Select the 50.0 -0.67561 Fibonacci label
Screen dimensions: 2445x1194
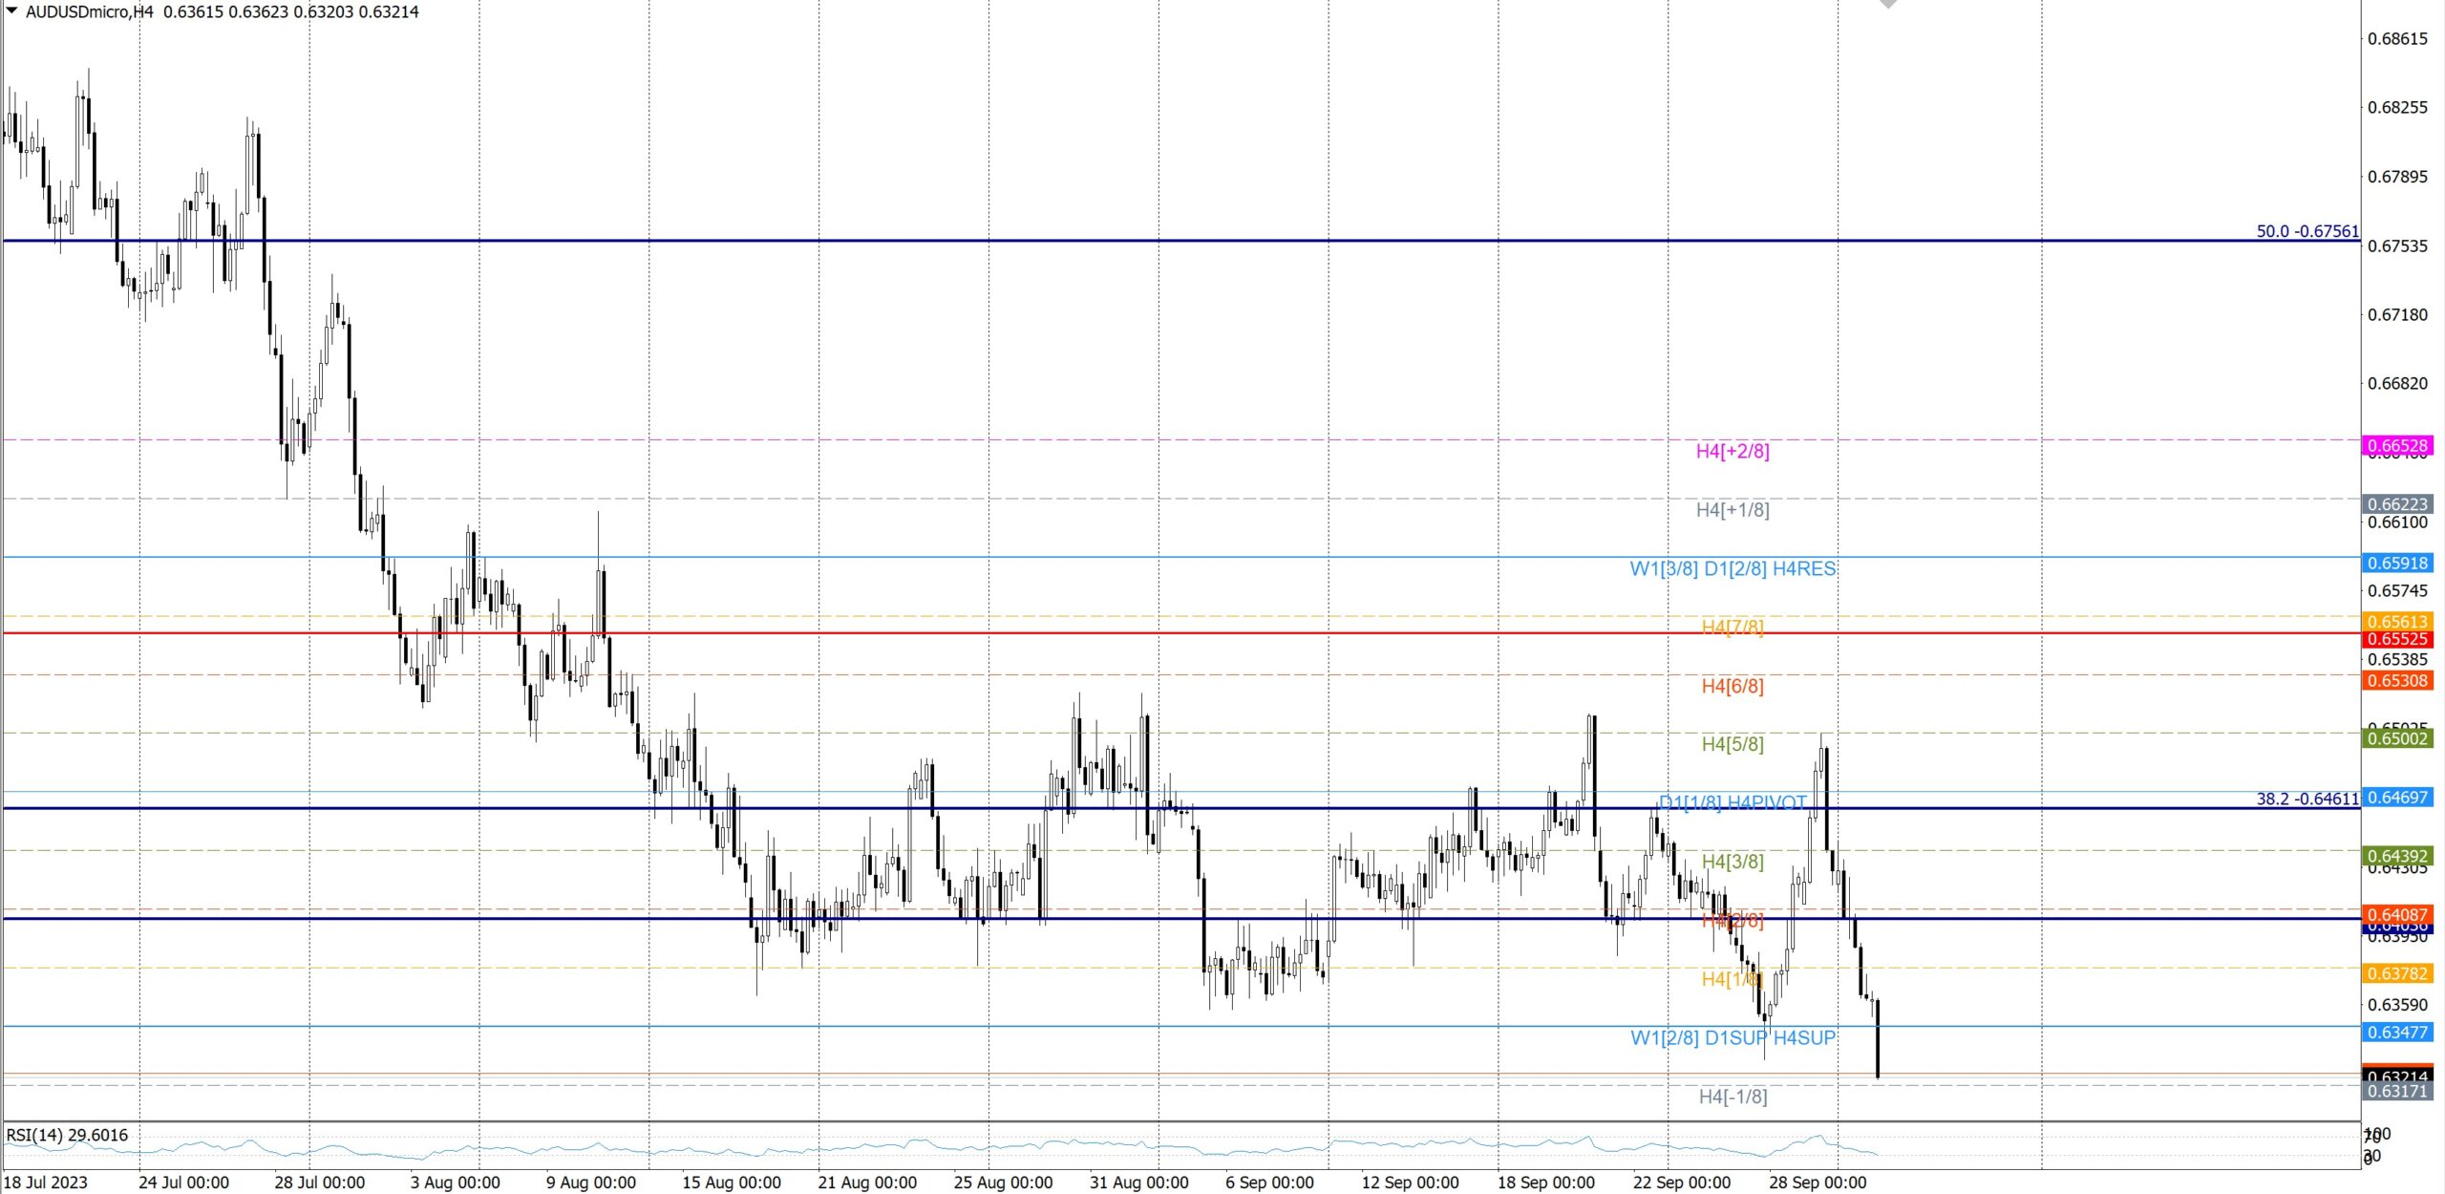click(x=2307, y=231)
